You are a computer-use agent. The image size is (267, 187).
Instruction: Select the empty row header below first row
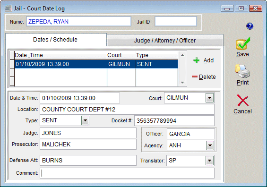[12, 72]
